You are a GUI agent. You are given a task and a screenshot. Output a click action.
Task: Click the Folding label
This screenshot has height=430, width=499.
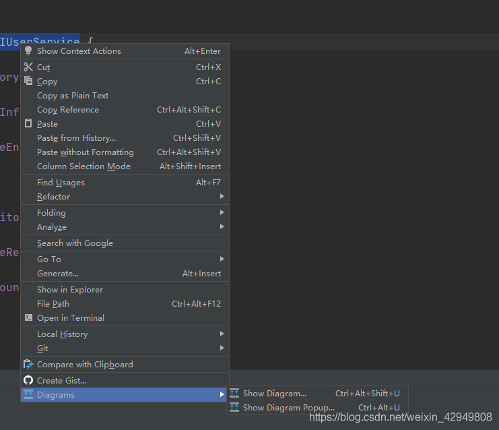[51, 213]
